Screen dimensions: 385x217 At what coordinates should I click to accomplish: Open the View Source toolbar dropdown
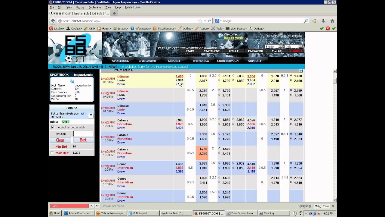[x=236, y=29]
